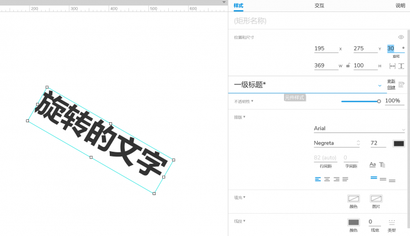Screen dimensions: 410x236
Task: Select justify text alignment
Action: pos(345,179)
